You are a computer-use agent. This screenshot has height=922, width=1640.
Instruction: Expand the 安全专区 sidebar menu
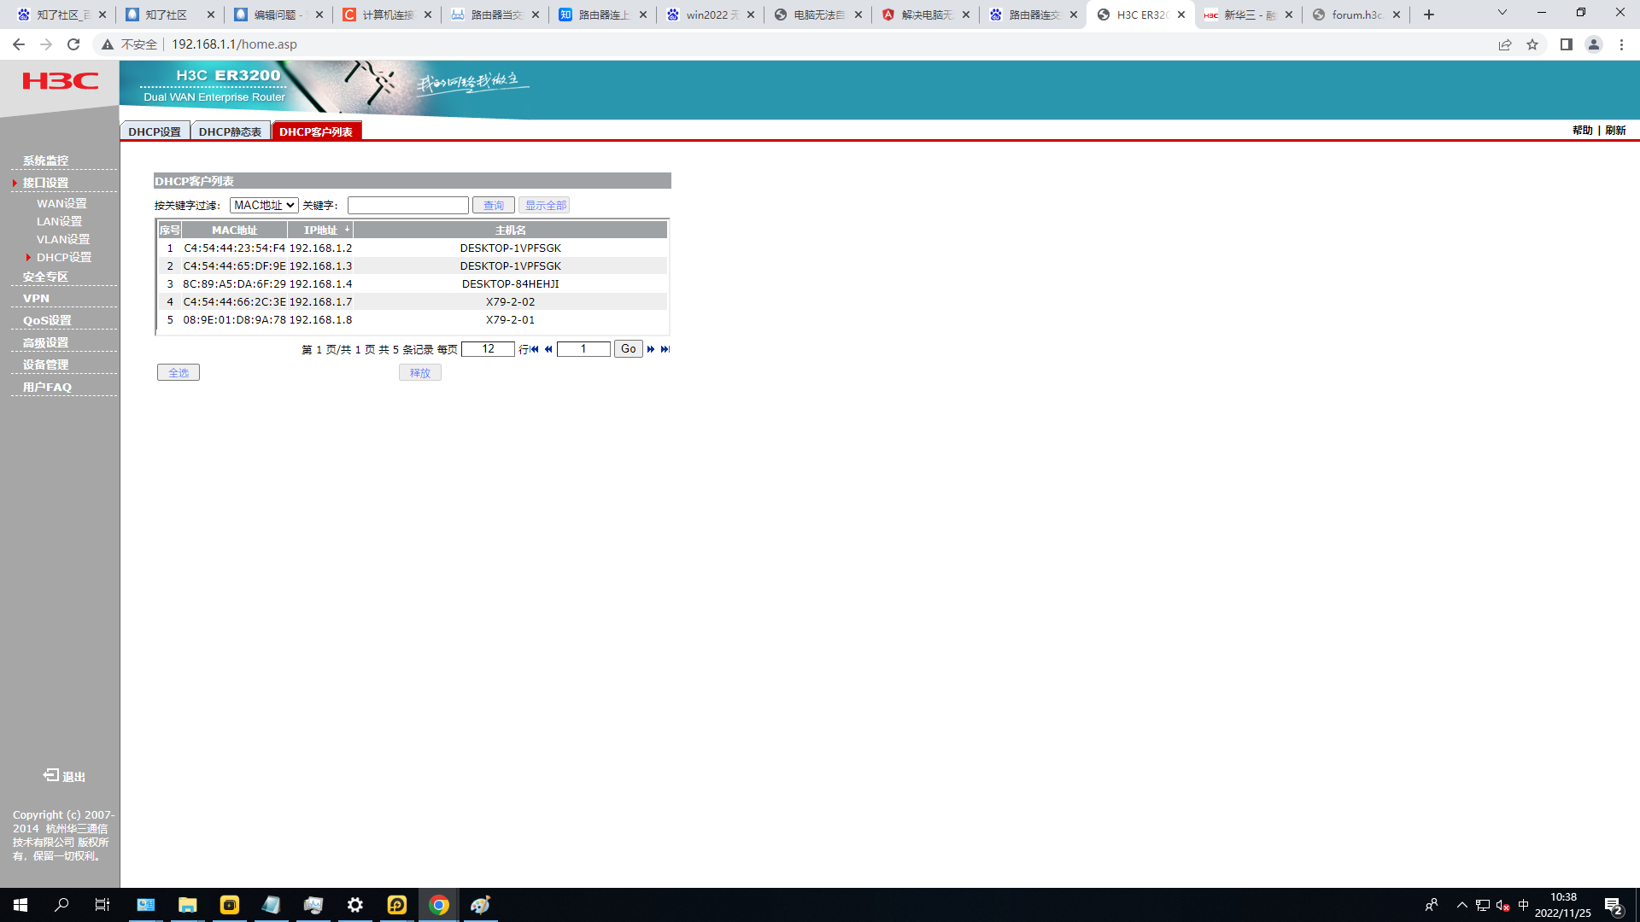[45, 277]
